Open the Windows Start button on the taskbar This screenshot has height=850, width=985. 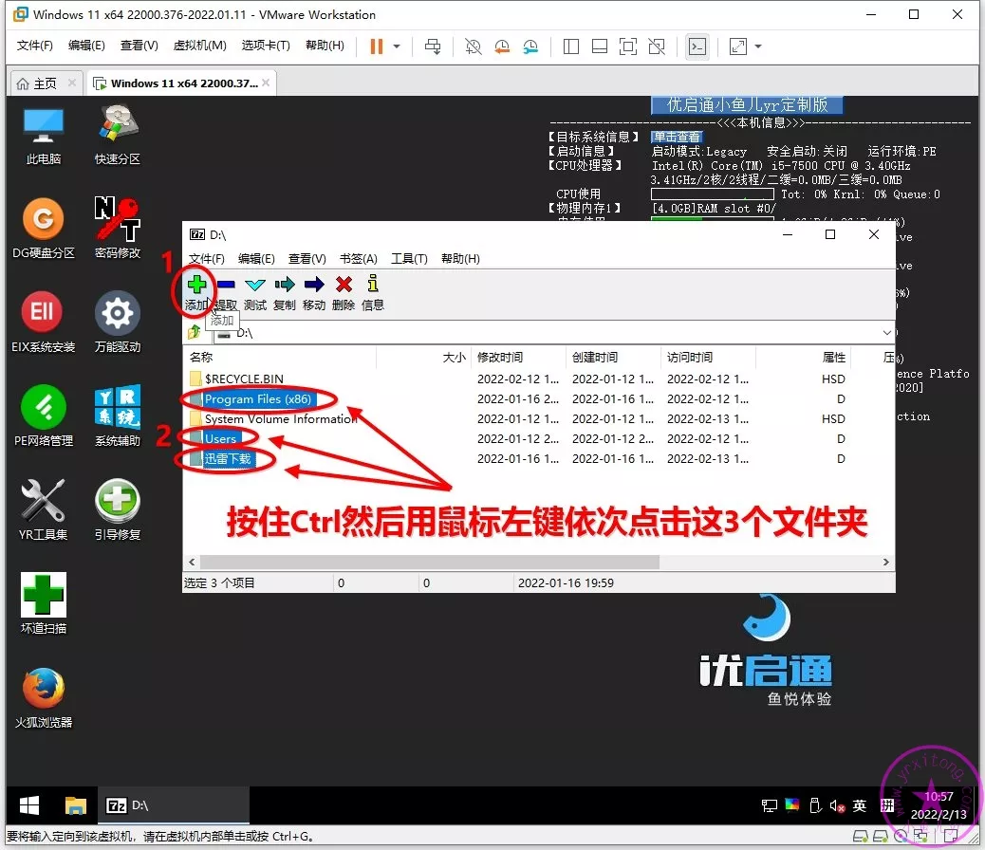(30, 805)
